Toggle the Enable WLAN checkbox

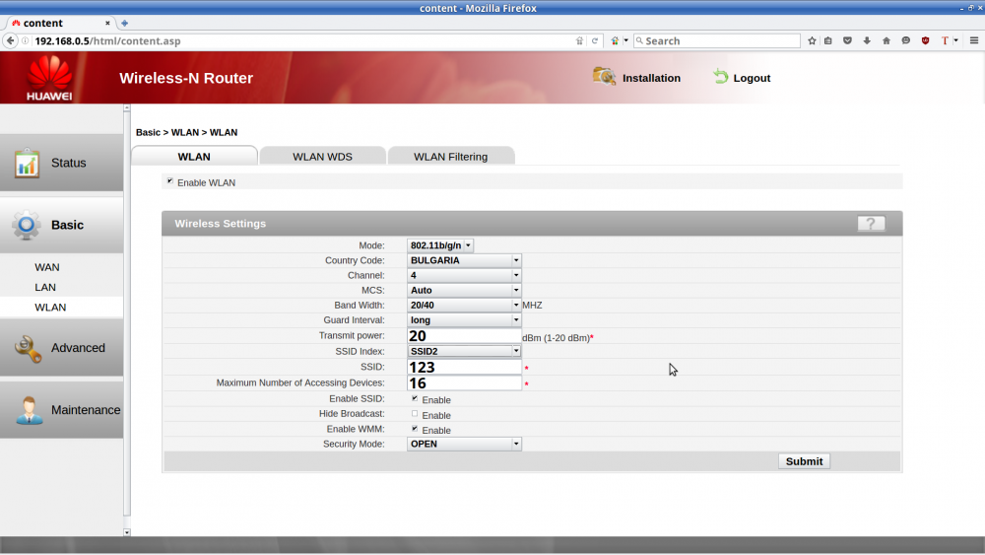169,181
